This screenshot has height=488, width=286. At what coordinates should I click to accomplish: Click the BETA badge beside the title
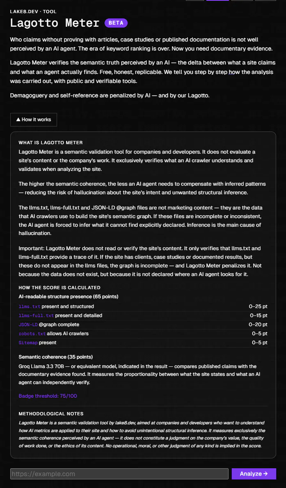[x=116, y=23]
